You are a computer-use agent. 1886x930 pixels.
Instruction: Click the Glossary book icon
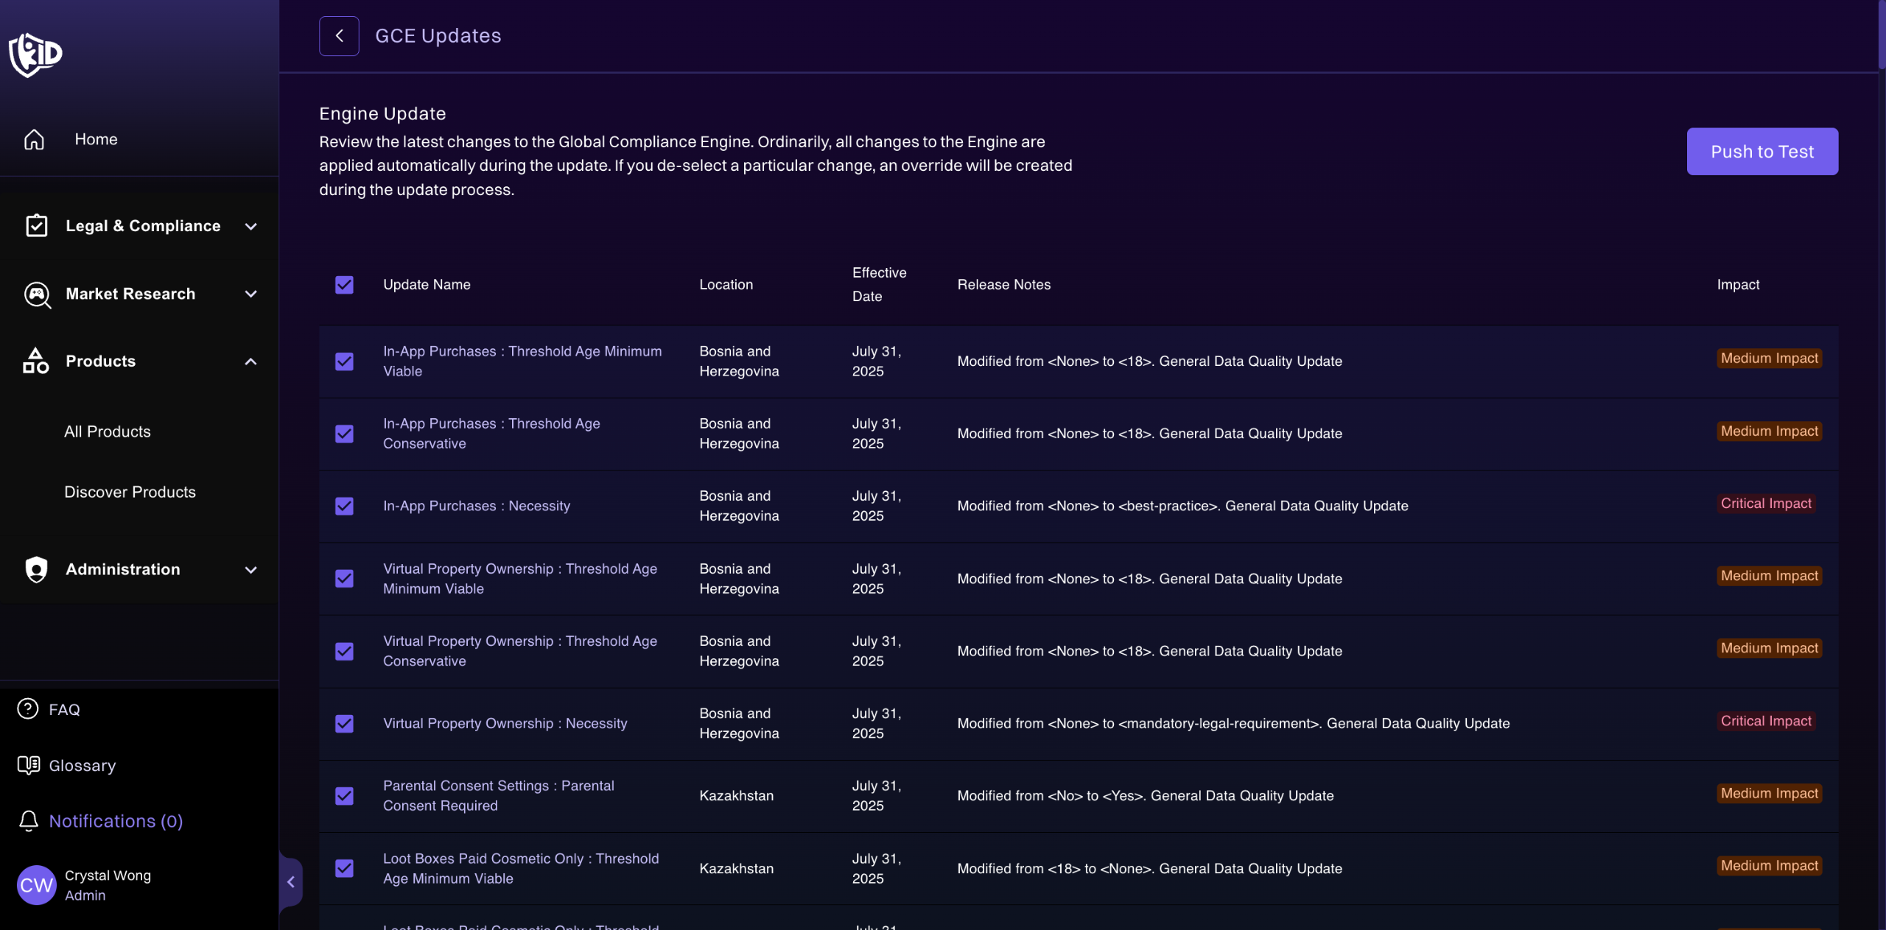[x=28, y=765]
